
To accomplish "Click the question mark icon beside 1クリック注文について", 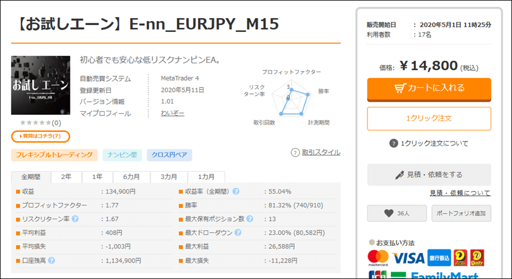I will (394, 143).
